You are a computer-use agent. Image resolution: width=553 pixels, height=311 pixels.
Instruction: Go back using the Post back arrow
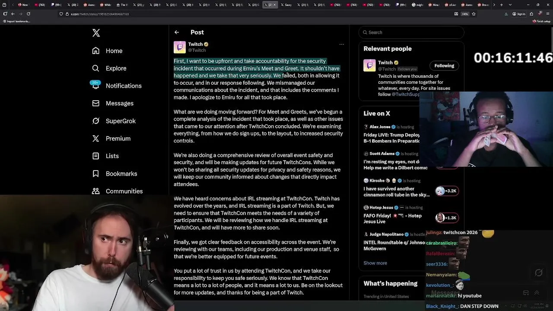coord(177,32)
